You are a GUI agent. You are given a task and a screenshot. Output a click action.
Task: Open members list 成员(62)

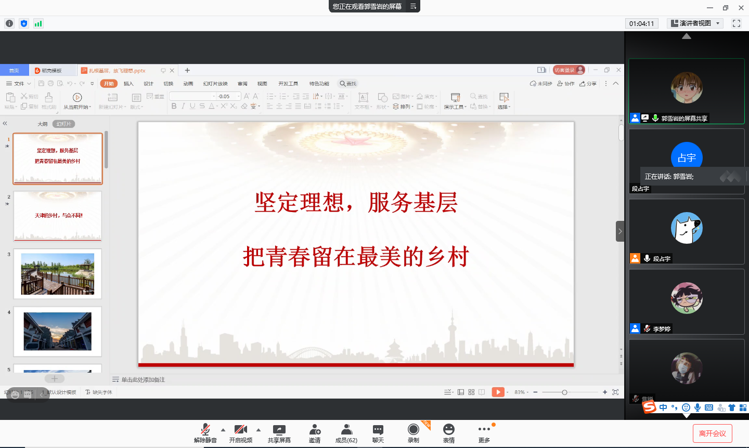[346, 433]
